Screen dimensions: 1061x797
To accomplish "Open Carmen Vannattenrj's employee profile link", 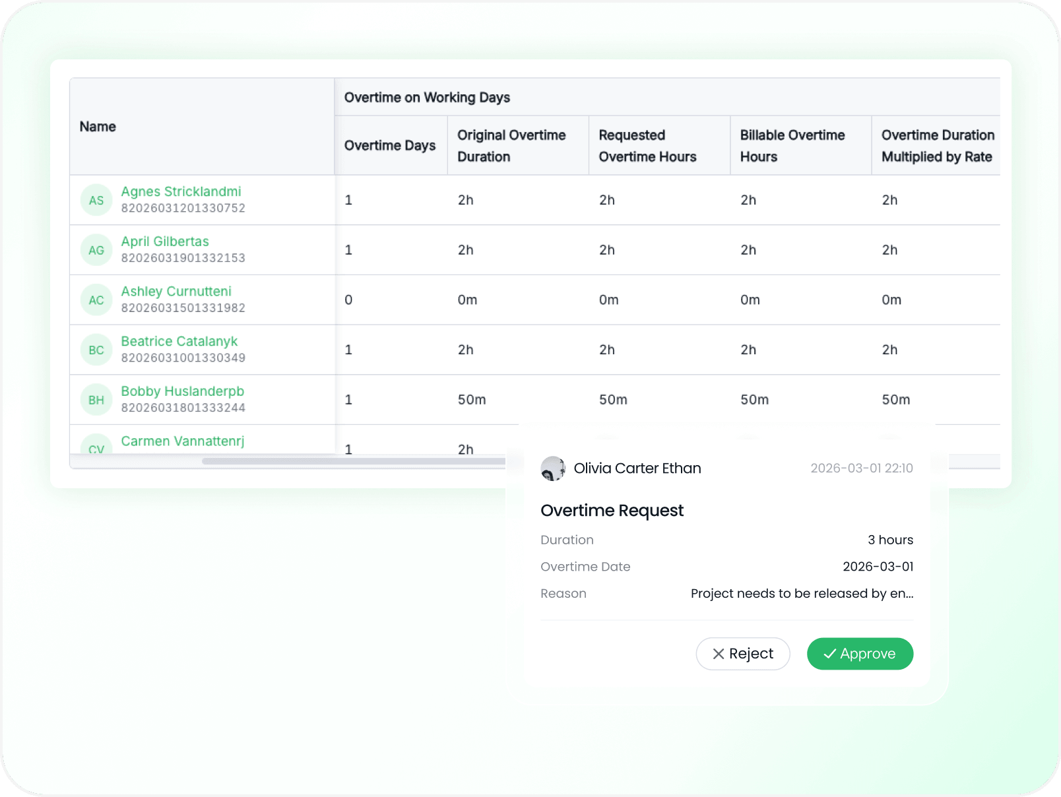I will pos(182,441).
